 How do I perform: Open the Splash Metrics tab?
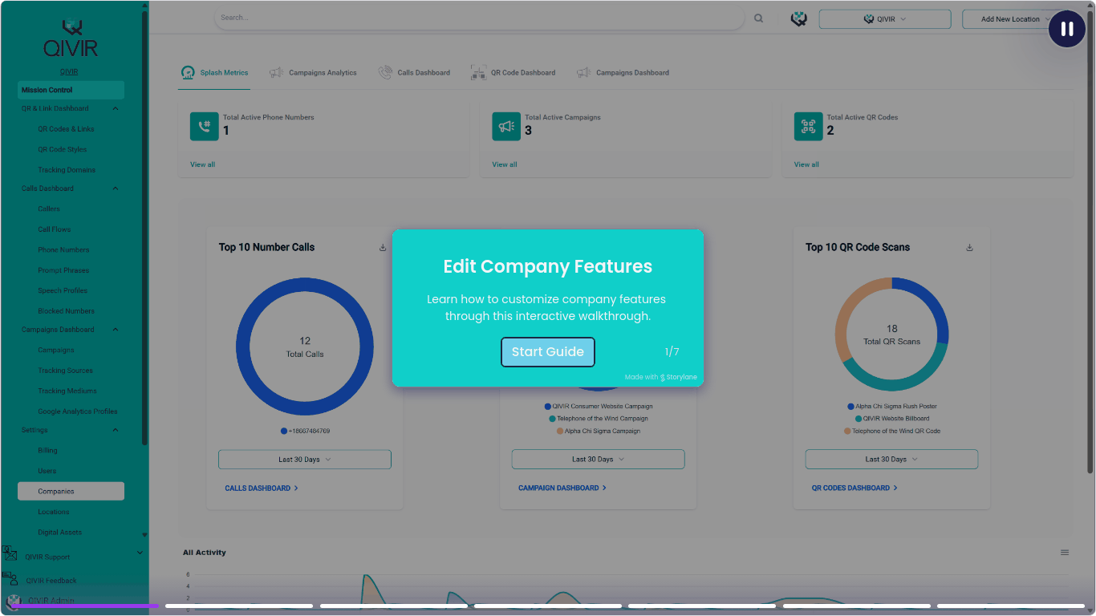tap(215, 73)
